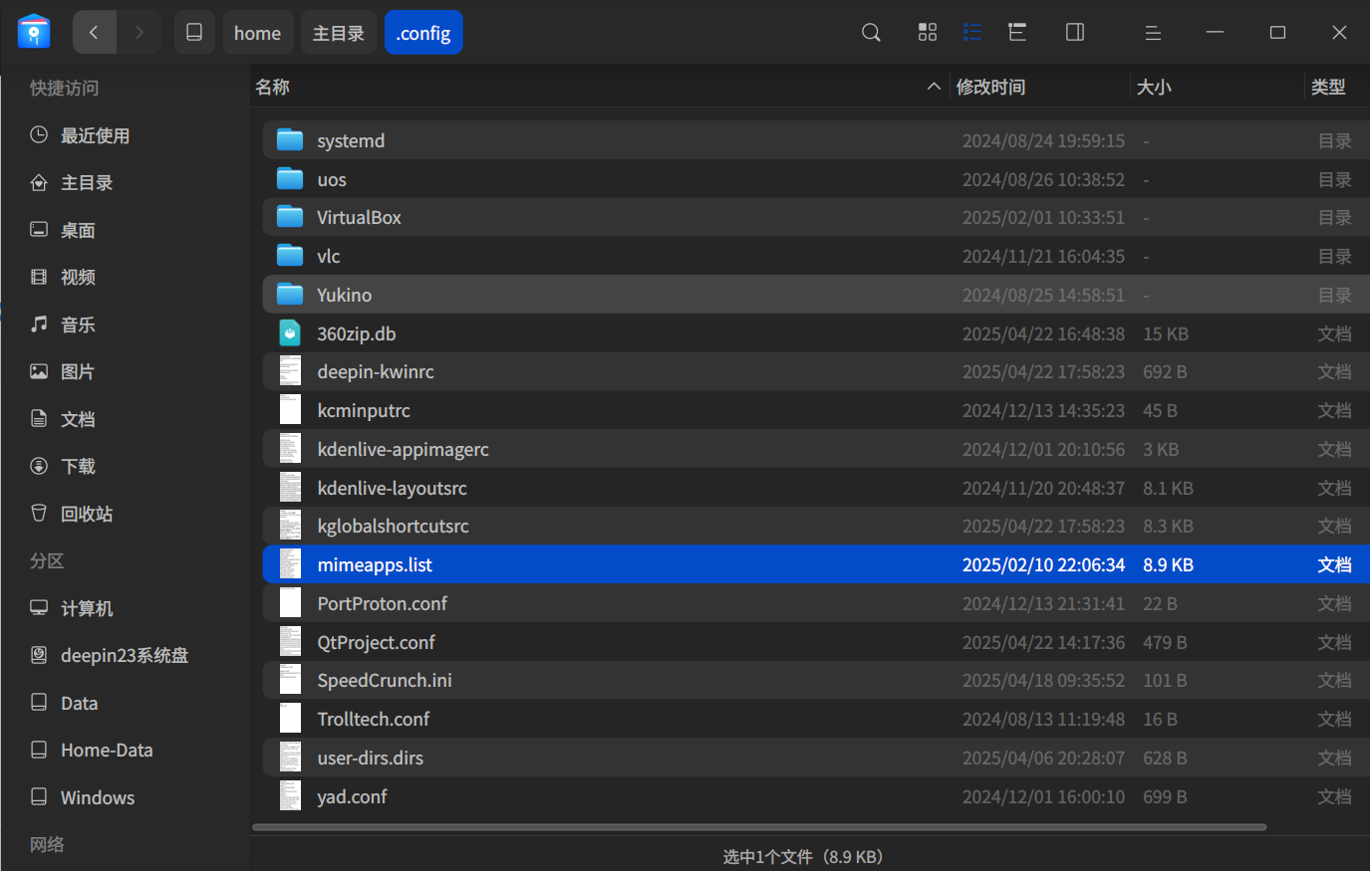This screenshot has height=871, width=1370.
Task: Sort by the 大小 column header
Action: pos(1217,87)
